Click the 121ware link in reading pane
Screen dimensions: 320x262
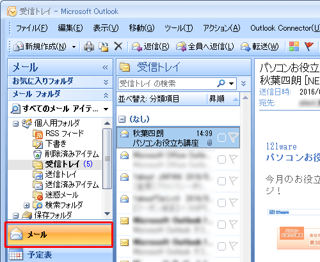(282, 146)
